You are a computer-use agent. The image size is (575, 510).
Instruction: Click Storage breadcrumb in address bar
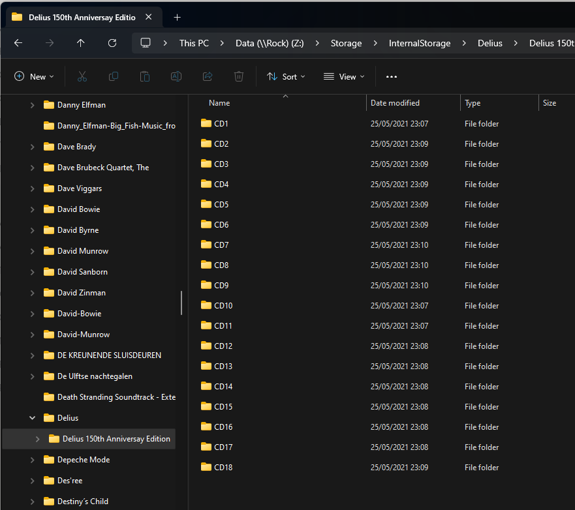346,43
